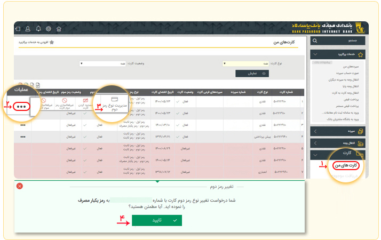Screen dimensions: 381x240
Task: Click the اعتباری card type cell
Action: tap(263, 172)
